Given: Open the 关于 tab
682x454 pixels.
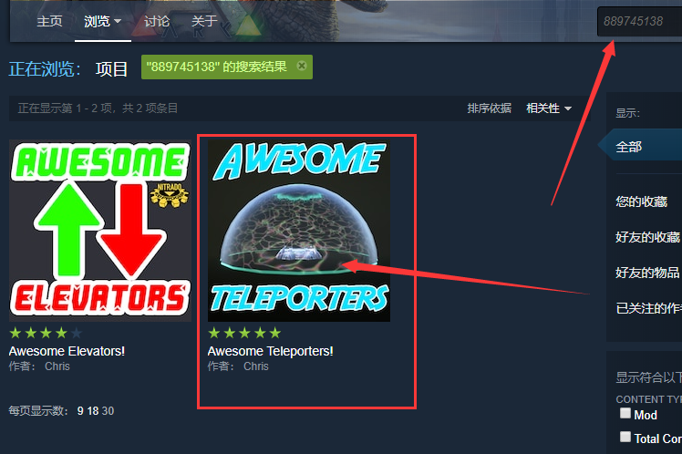Looking at the screenshot, I should click(204, 21).
